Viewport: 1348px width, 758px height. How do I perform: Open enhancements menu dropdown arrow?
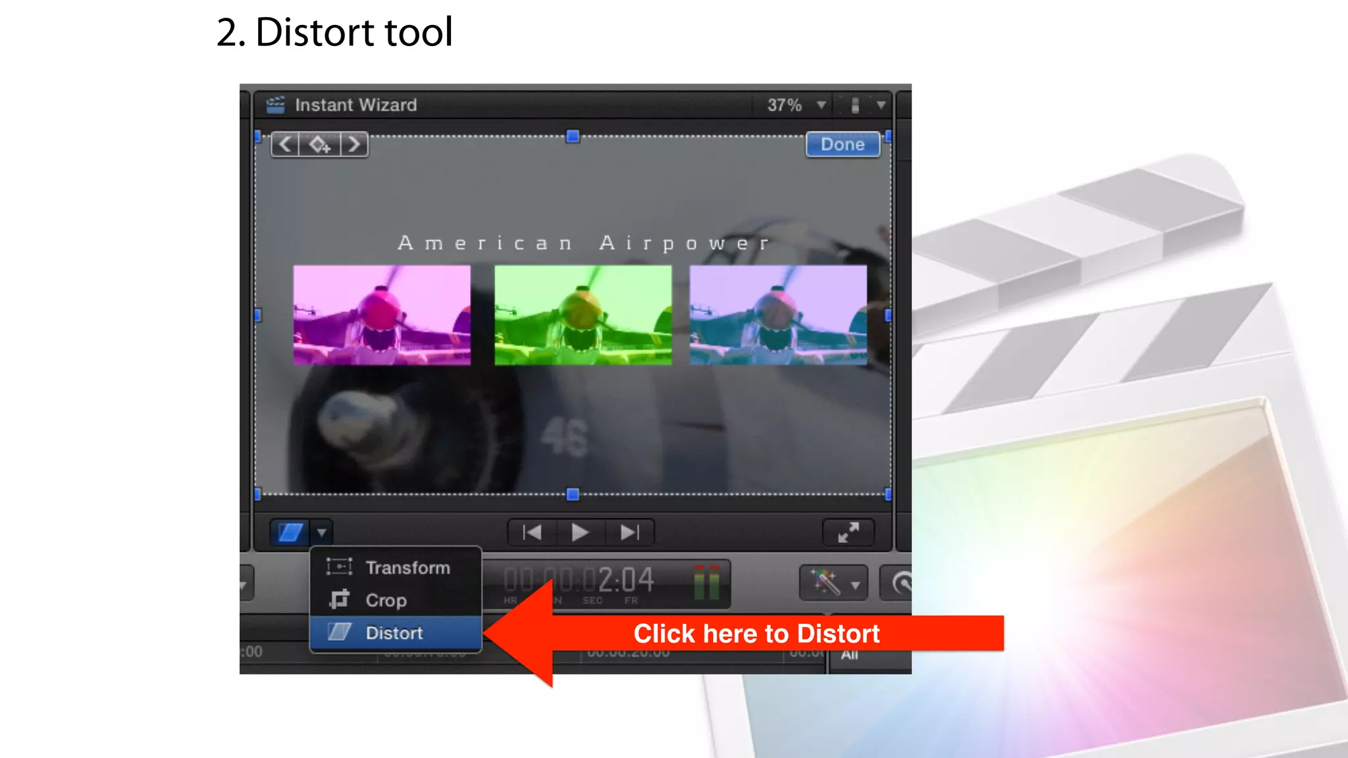tap(855, 584)
